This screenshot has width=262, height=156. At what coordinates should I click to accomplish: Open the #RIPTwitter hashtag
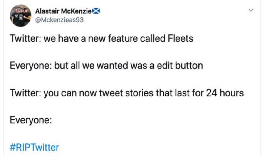[34, 147]
